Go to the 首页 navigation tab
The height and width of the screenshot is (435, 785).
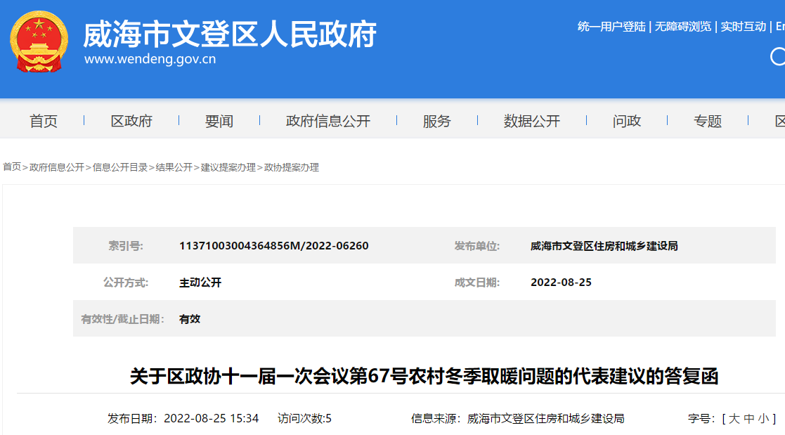click(44, 120)
